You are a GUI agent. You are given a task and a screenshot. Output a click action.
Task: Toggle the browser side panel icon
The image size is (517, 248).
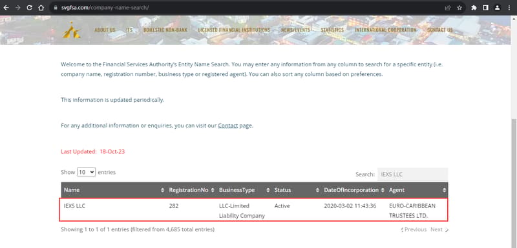tap(485, 8)
